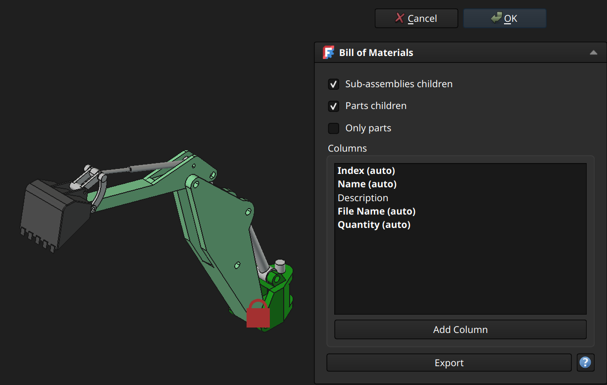Click the red lock icon on the model
The height and width of the screenshot is (385, 607).
(258, 313)
